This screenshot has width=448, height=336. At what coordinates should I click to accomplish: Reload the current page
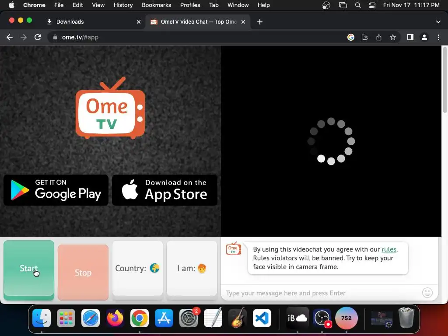38,37
